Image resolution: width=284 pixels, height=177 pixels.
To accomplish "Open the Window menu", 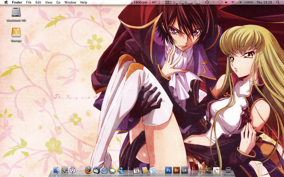I will tap(70, 2).
